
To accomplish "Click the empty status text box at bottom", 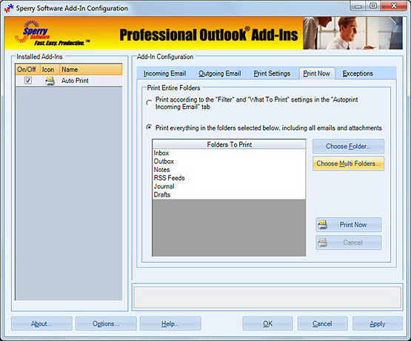I will [267, 297].
